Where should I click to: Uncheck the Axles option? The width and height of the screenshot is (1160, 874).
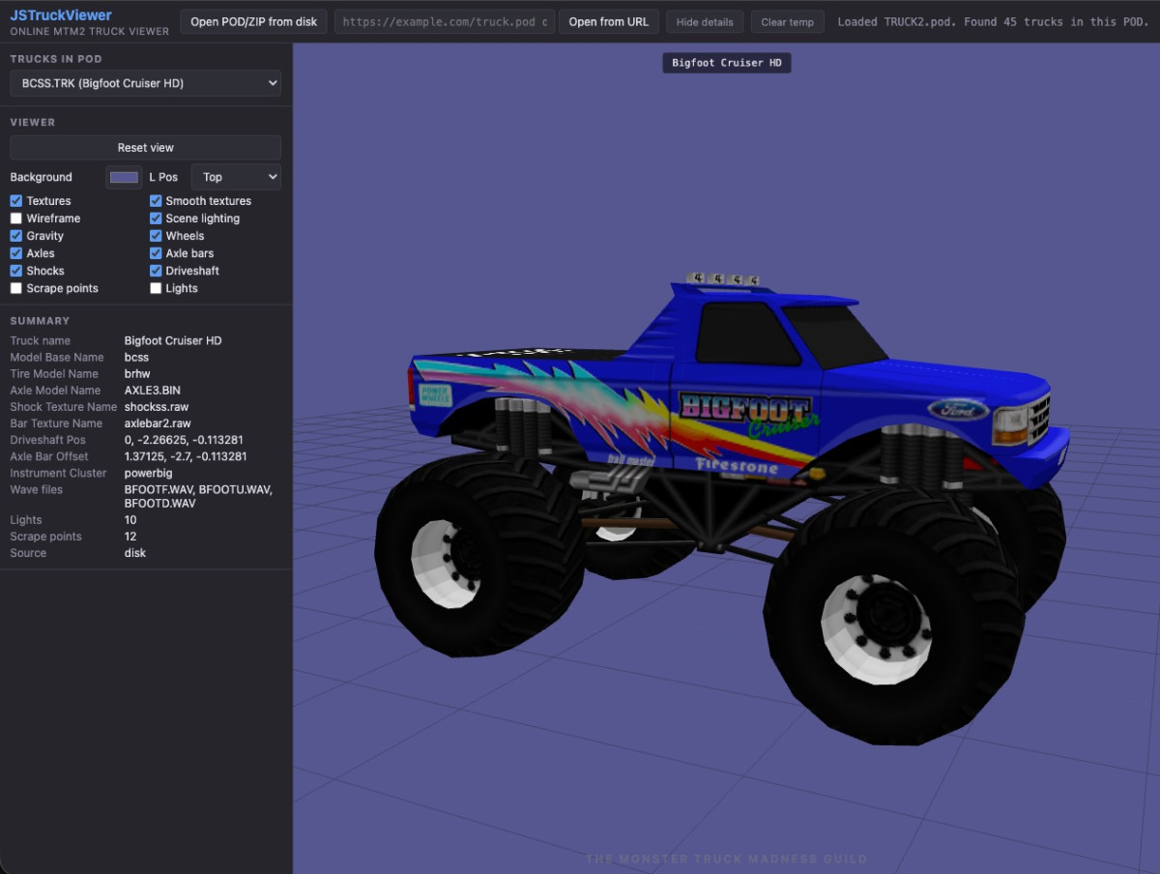pyautogui.click(x=16, y=253)
